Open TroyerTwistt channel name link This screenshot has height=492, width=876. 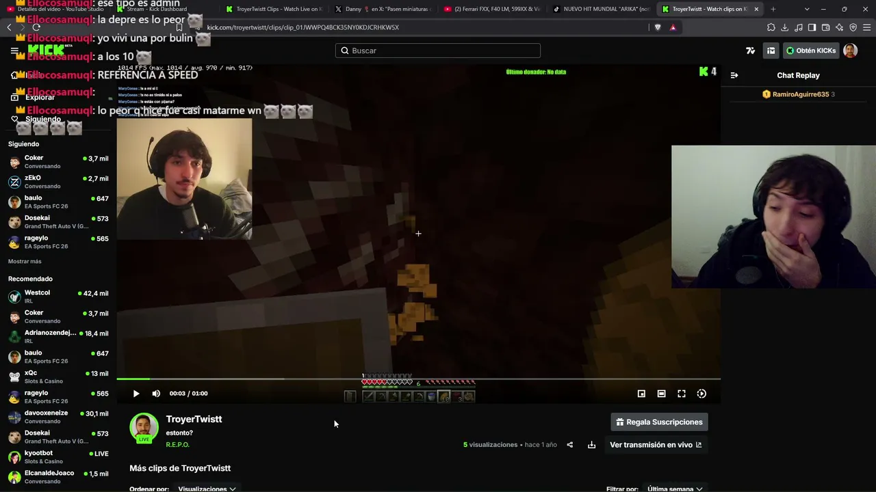coord(194,420)
